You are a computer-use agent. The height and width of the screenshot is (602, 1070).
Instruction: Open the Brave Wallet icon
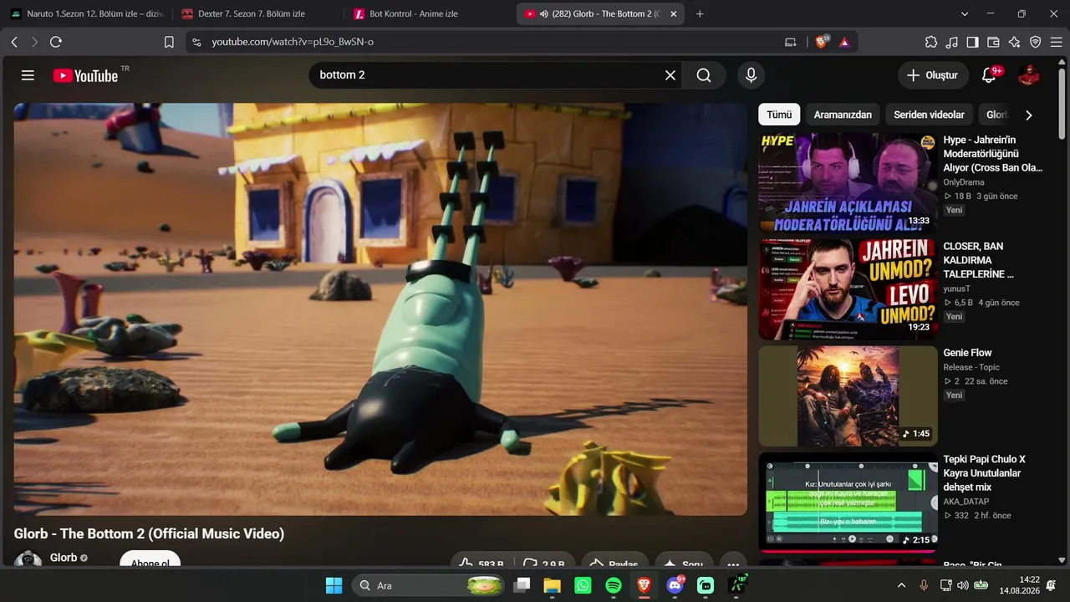pos(994,42)
